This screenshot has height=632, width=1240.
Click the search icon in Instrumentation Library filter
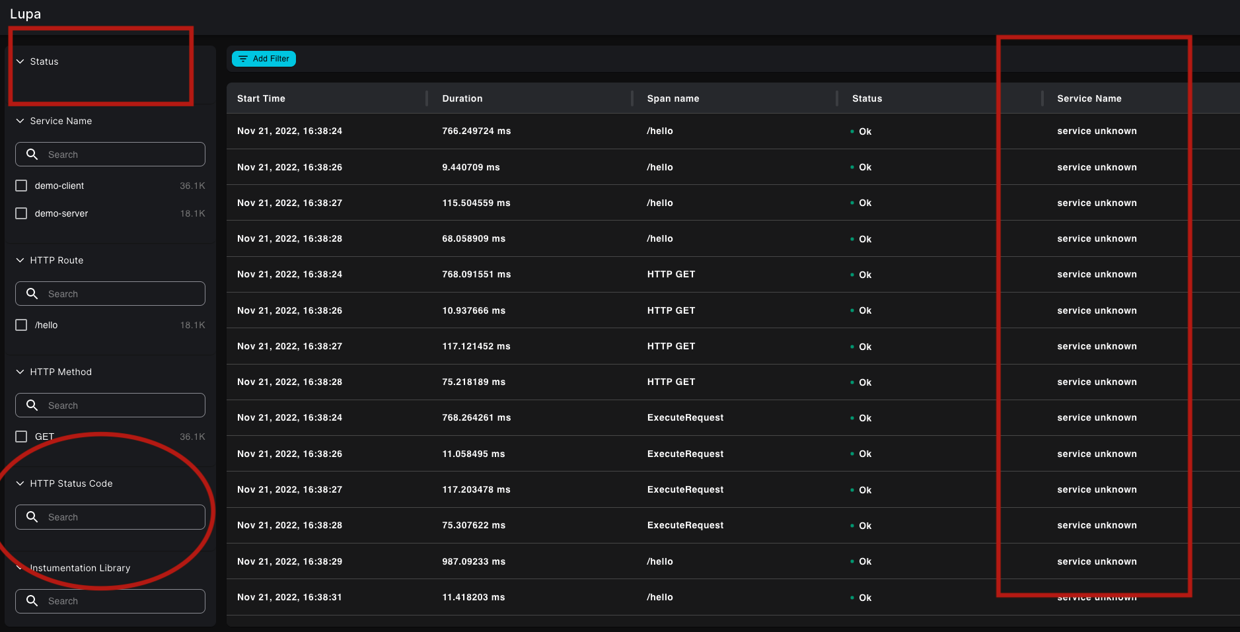pyautogui.click(x=32, y=601)
